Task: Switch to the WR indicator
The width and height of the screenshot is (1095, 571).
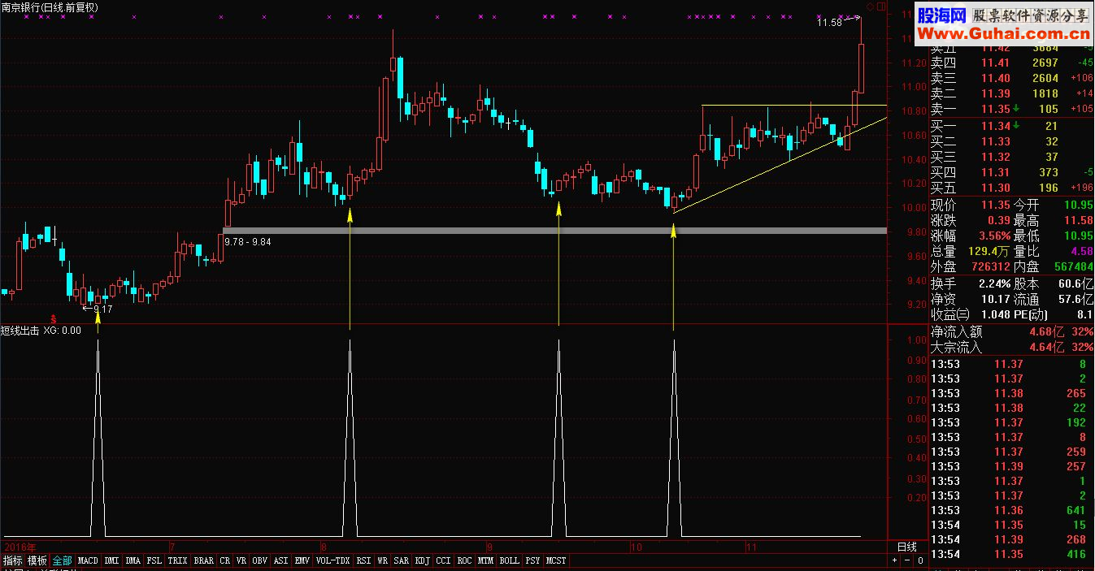Action: (x=382, y=560)
